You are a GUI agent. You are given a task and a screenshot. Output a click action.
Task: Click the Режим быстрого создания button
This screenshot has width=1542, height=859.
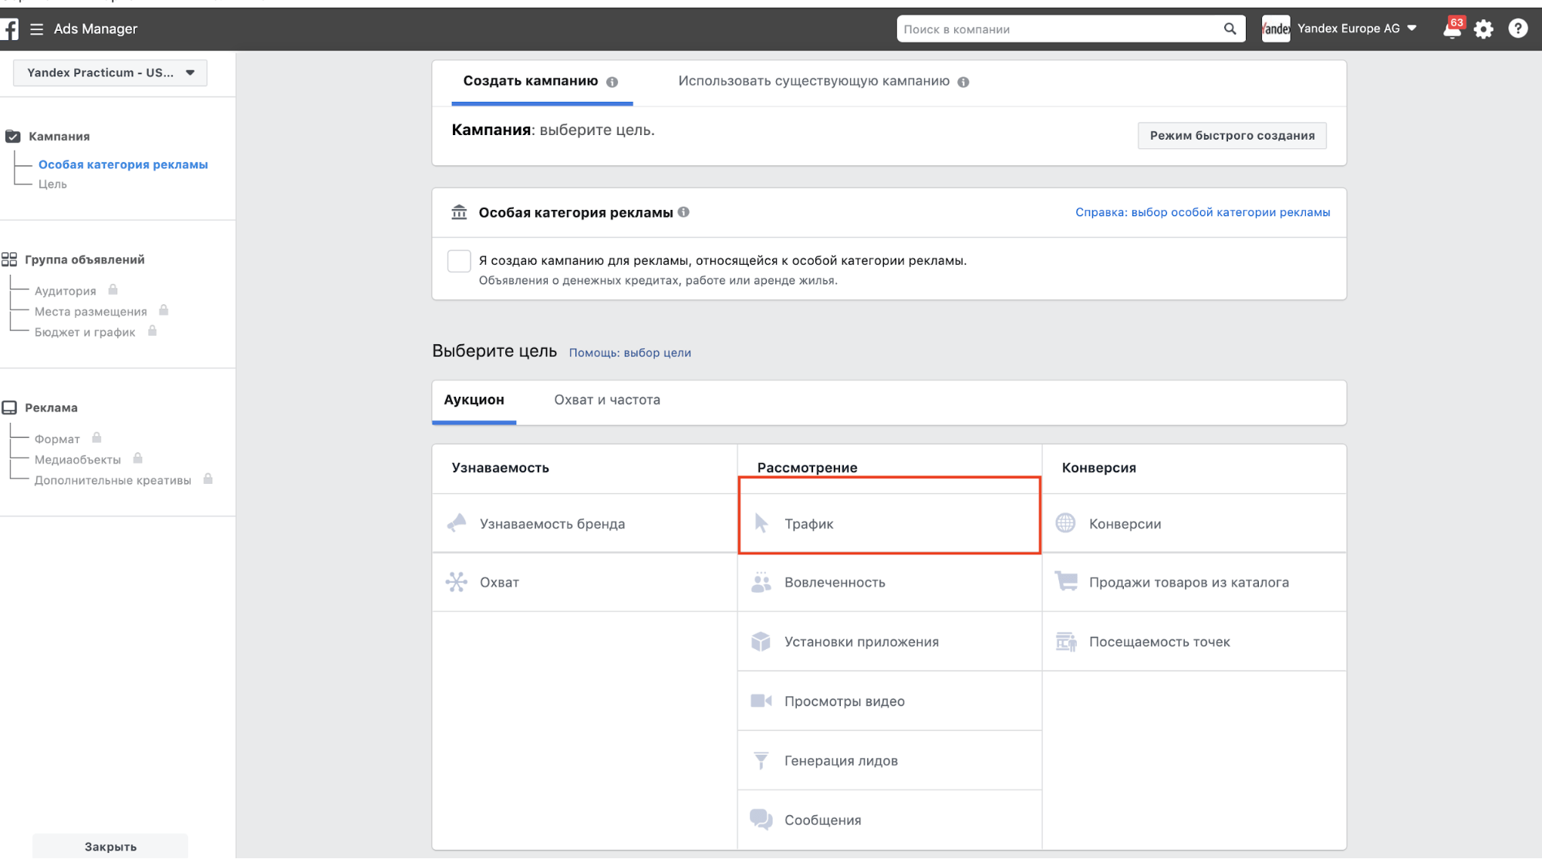click(x=1231, y=135)
